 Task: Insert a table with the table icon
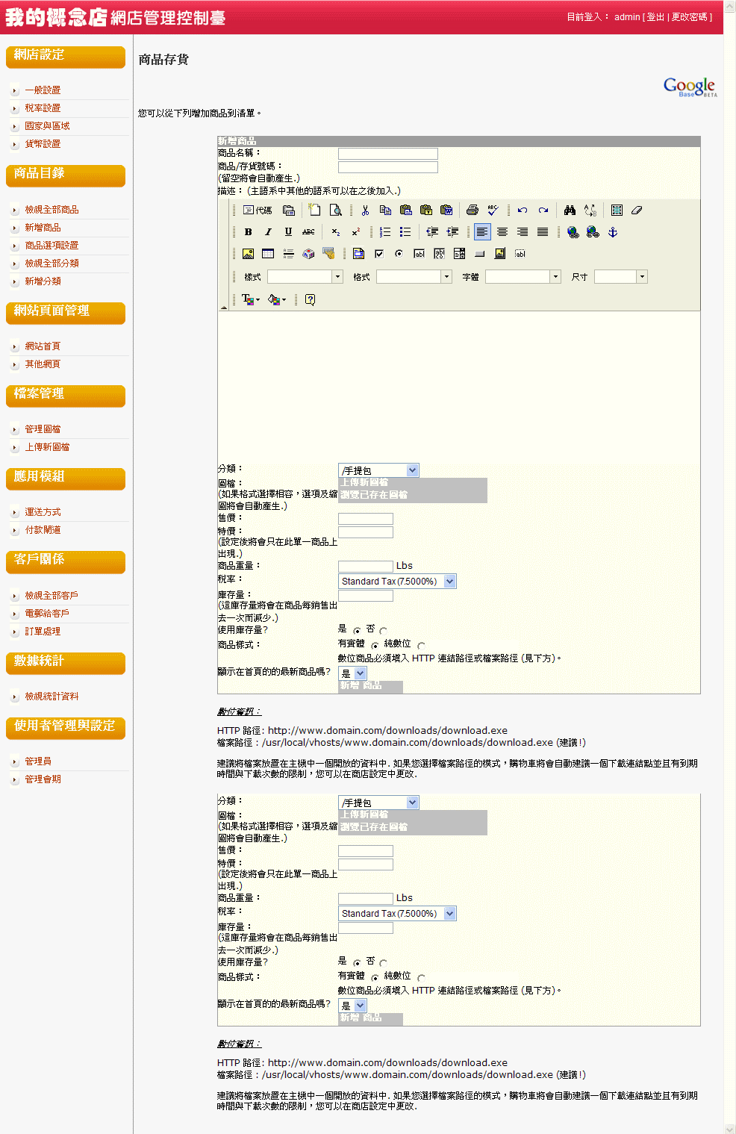[x=268, y=254]
